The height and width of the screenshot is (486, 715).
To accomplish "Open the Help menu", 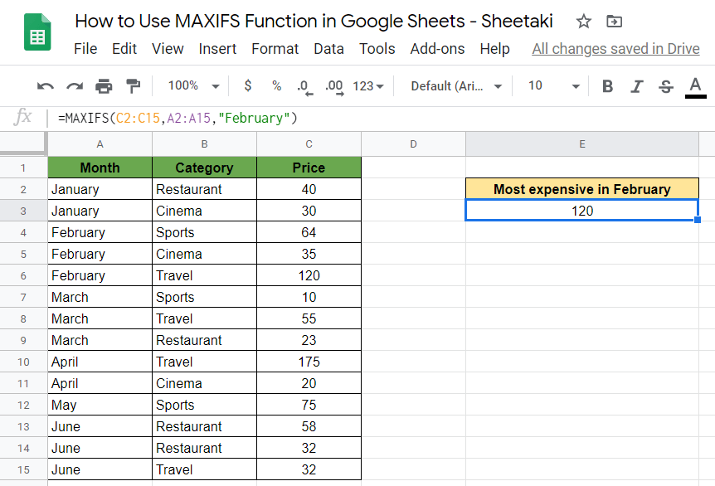I will [x=494, y=49].
